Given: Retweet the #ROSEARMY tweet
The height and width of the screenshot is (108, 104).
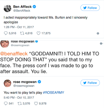Looking at the screenshot, I should (x=20, y=104).
